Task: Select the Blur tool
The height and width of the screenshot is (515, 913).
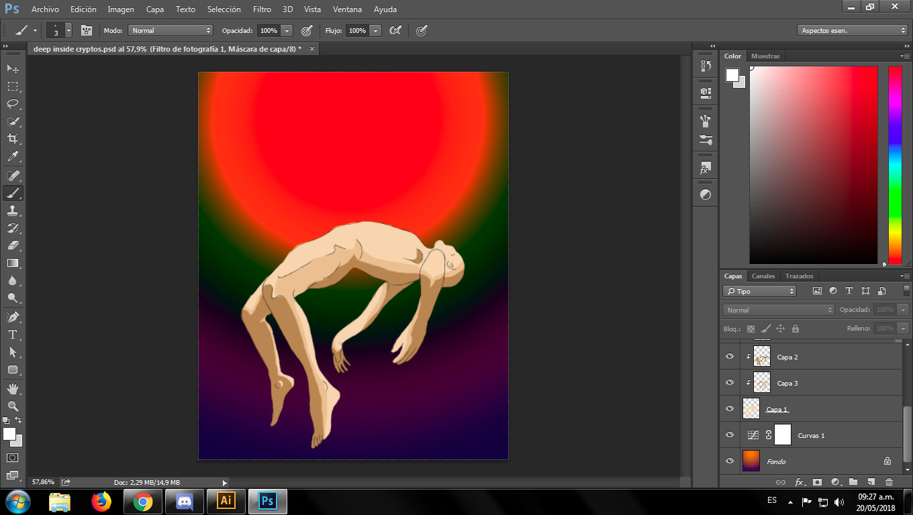Action: tap(13, 280)
